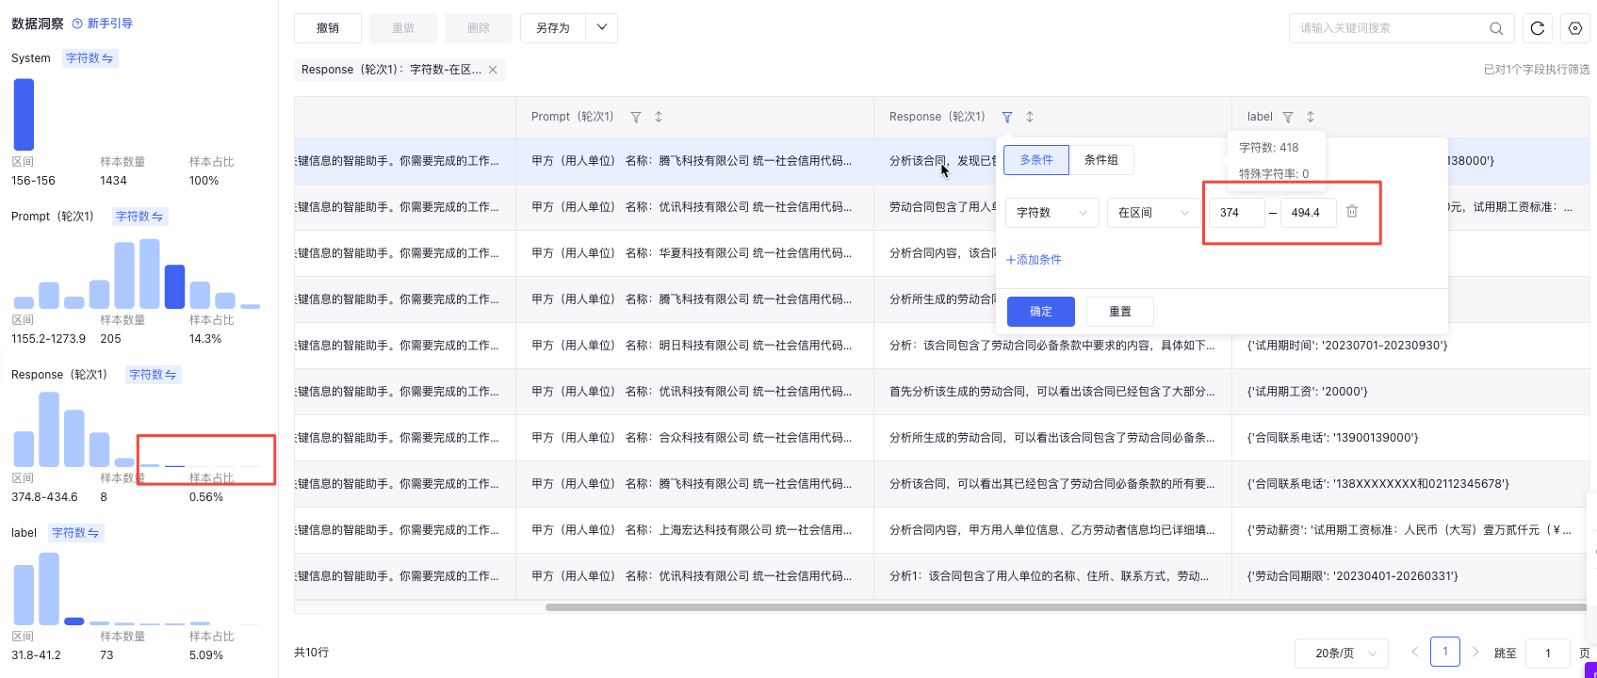
Task: Click the refresh icon button
Action: pyautogui.click(x=1538, y=28)
